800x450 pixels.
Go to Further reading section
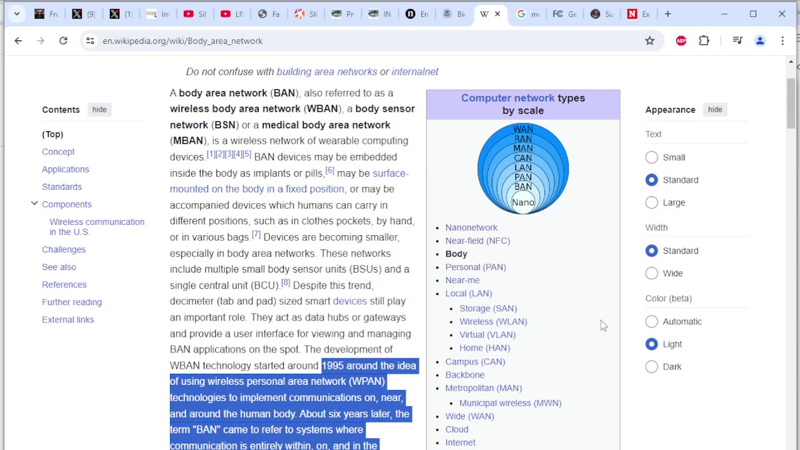pos(72,302)
